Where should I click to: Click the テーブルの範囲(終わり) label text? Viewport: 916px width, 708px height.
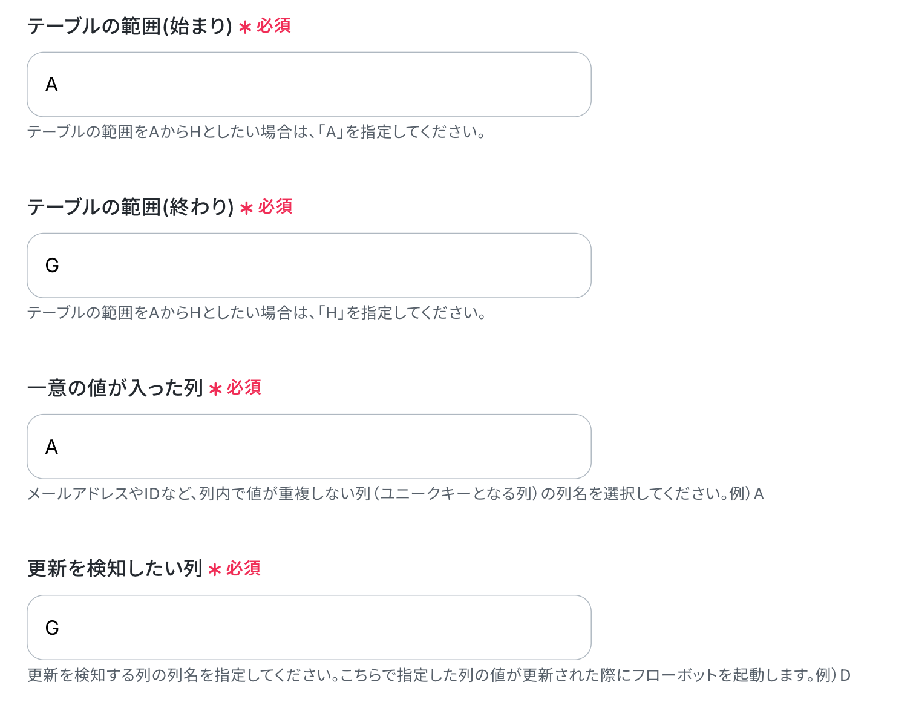[x=131, y=207]
